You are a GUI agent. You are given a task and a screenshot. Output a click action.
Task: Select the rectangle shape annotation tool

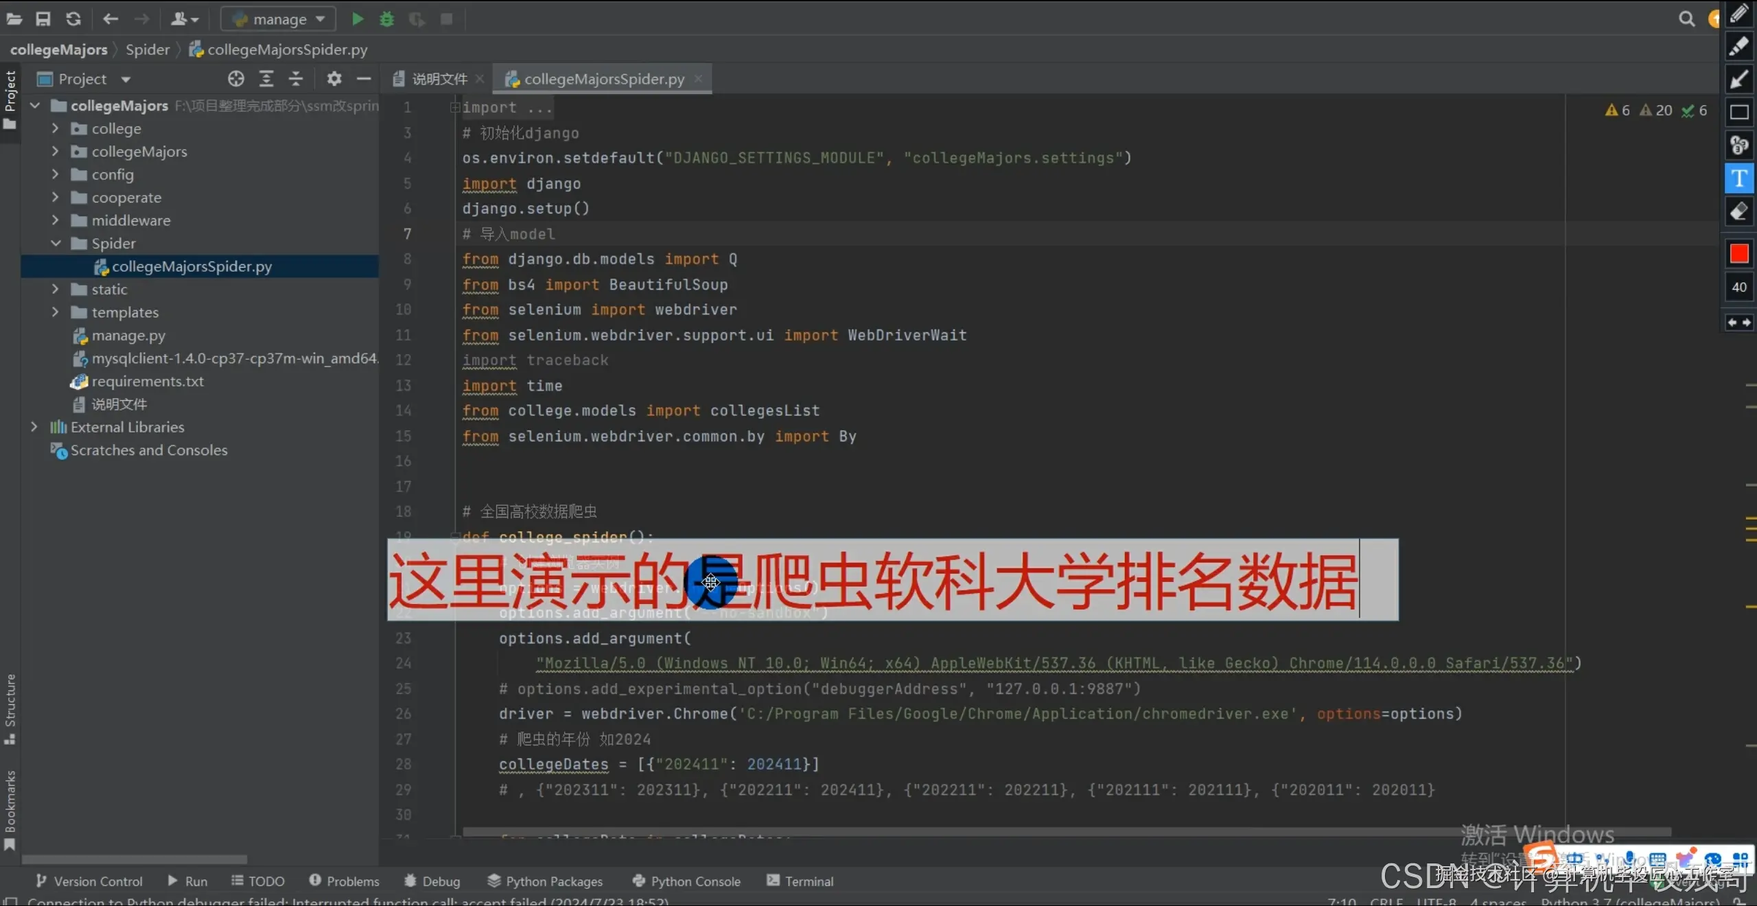(1739, 112)
